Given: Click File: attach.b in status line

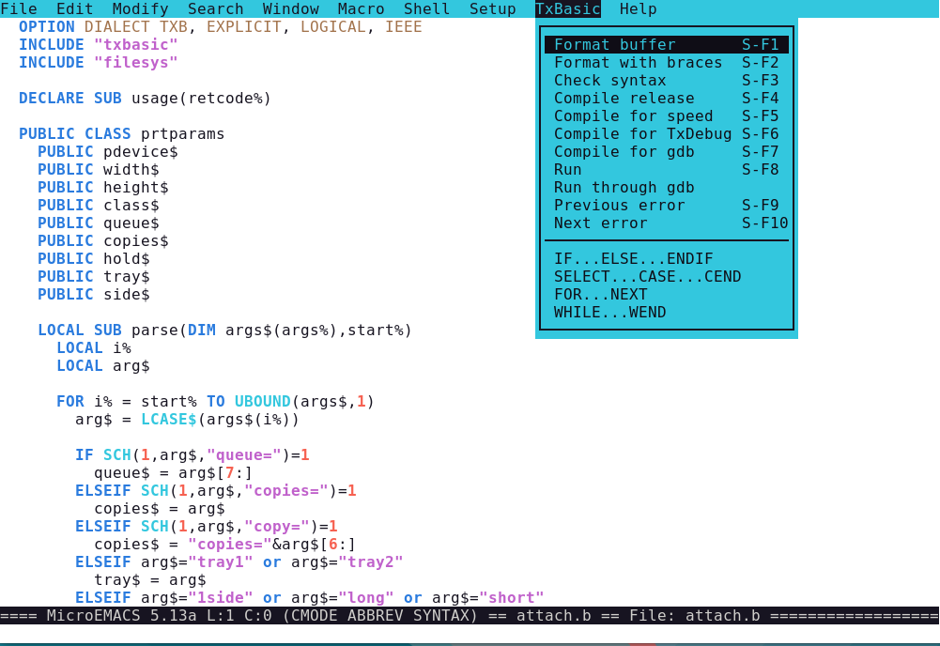Looking at the screenshot, I should pyautogui.click(x=694, y=616).
